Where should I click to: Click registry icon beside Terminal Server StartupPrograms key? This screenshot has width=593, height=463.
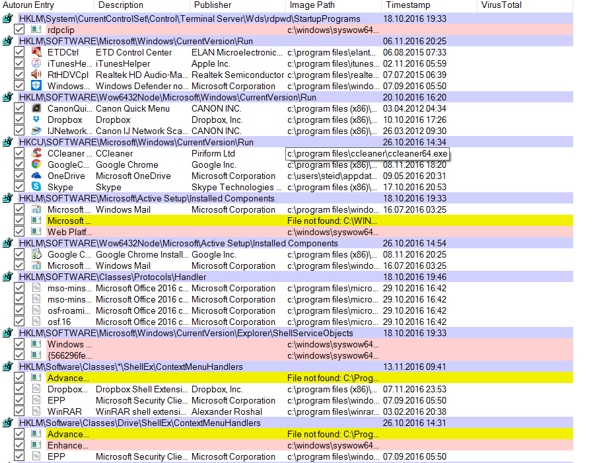7,18
